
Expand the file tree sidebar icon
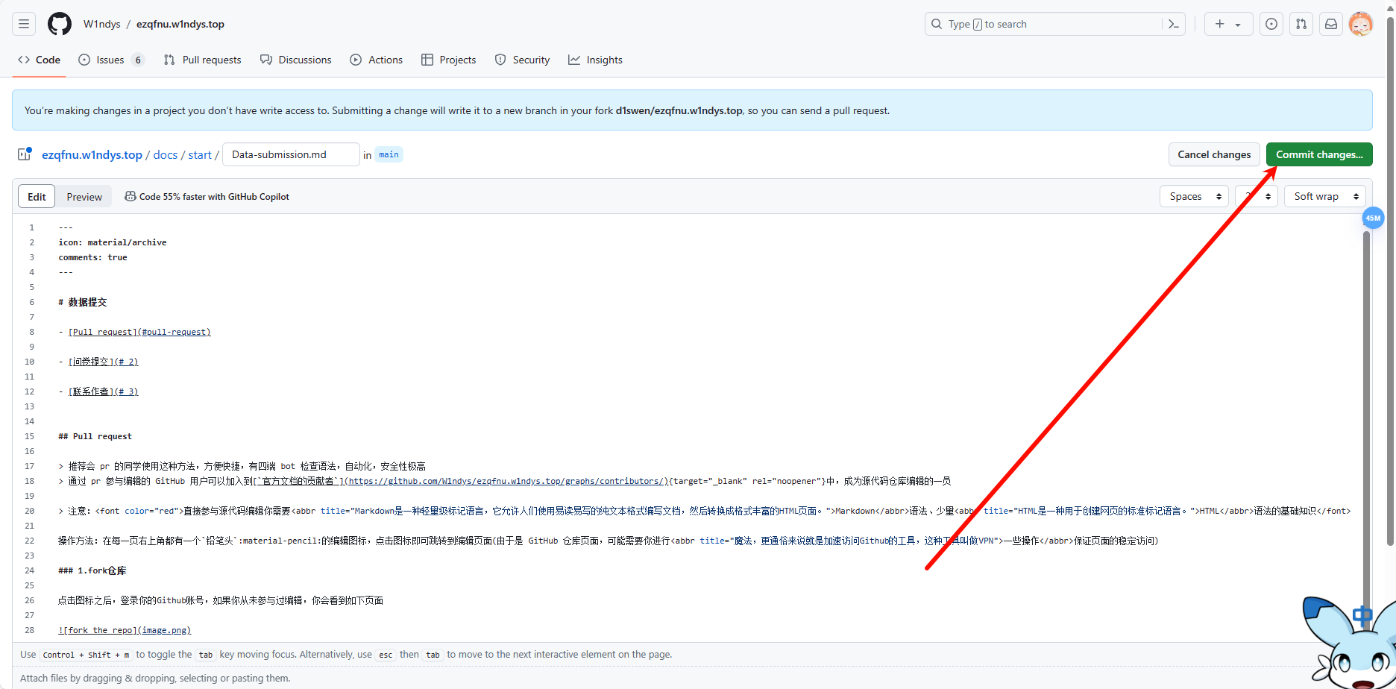point(25,154)
